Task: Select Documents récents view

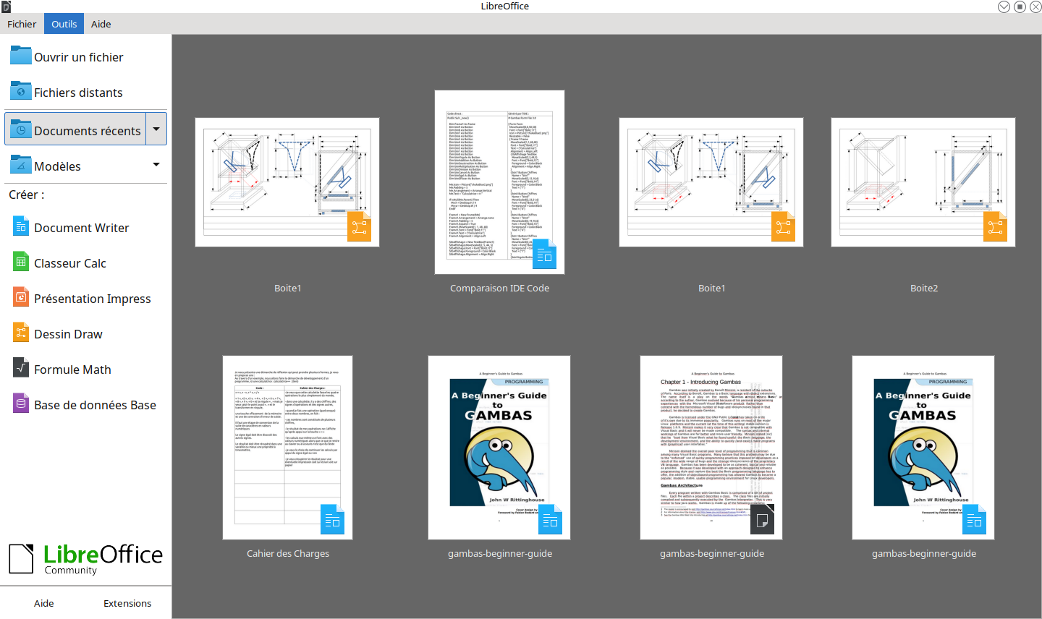Action: (75, 129)
